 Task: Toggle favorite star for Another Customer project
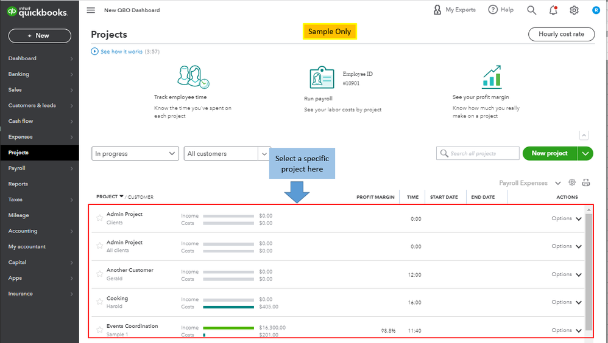pos(100,274)
